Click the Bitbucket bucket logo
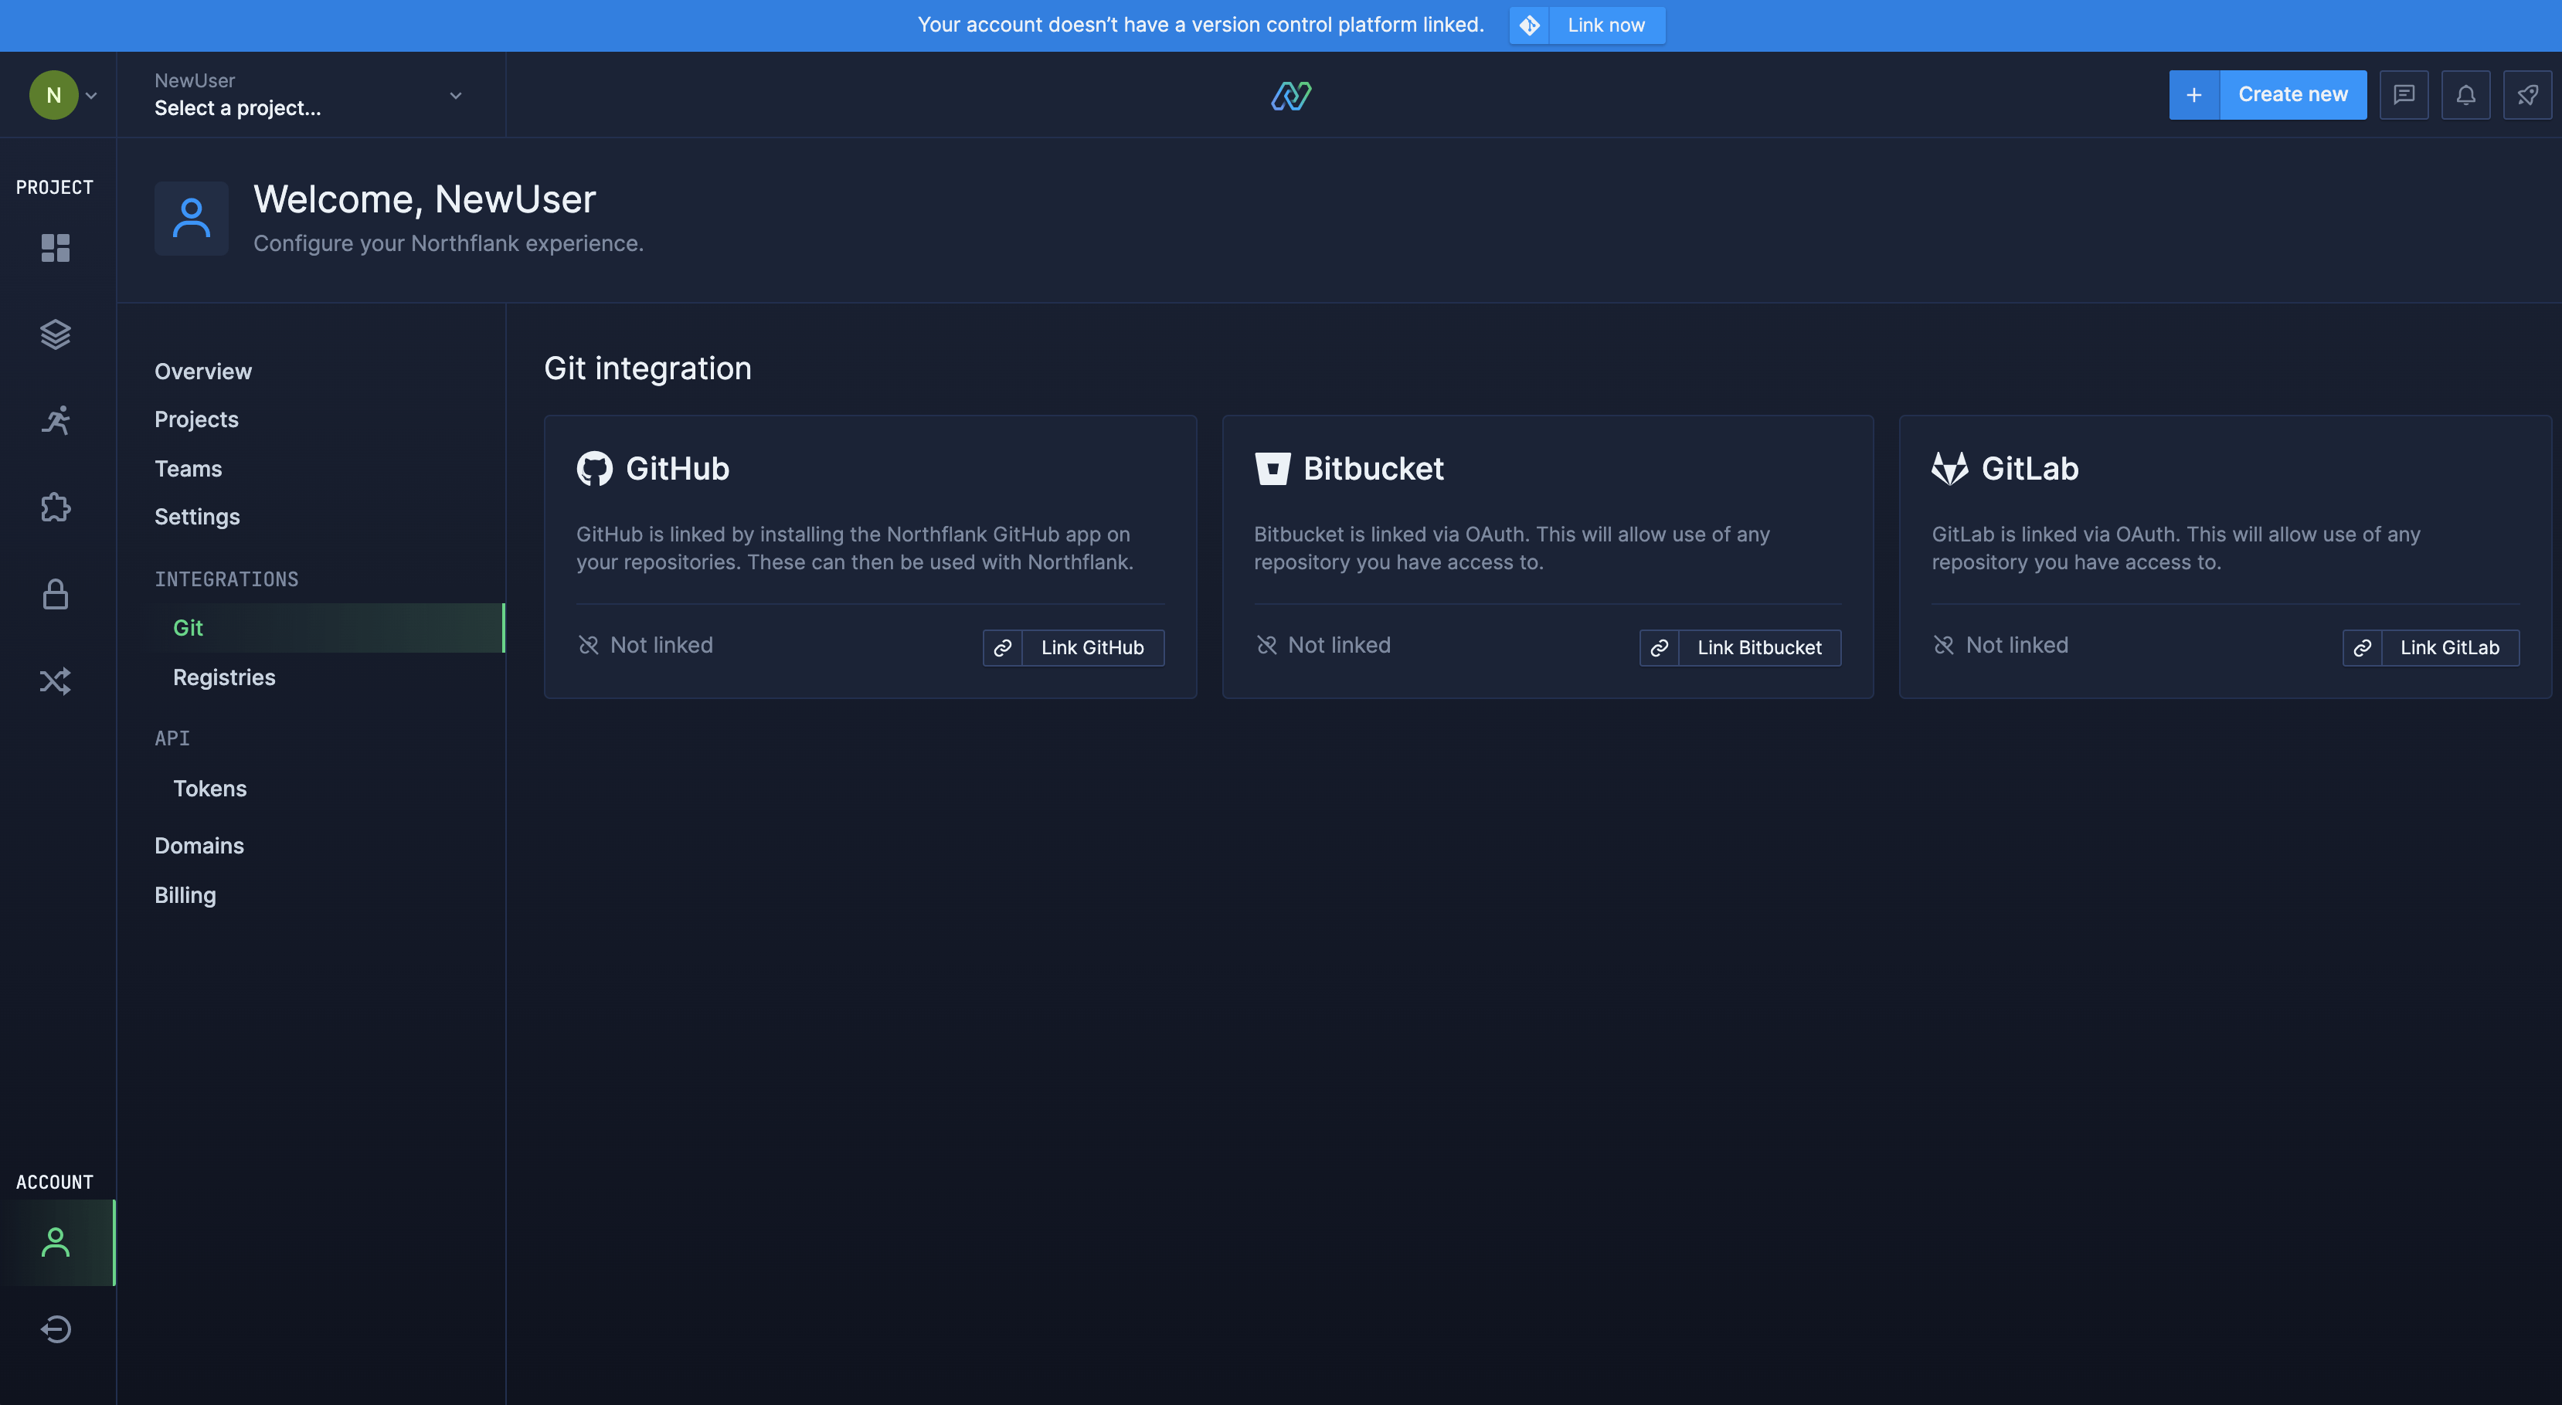The image size is (2562, 1405). (x=1272, y=468)
